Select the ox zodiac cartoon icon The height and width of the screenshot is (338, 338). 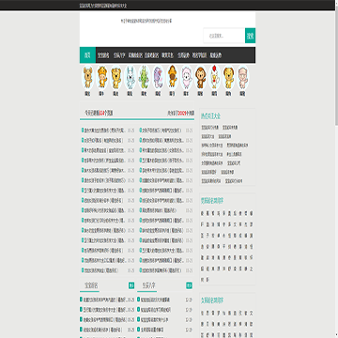click(x=102, y=77)
